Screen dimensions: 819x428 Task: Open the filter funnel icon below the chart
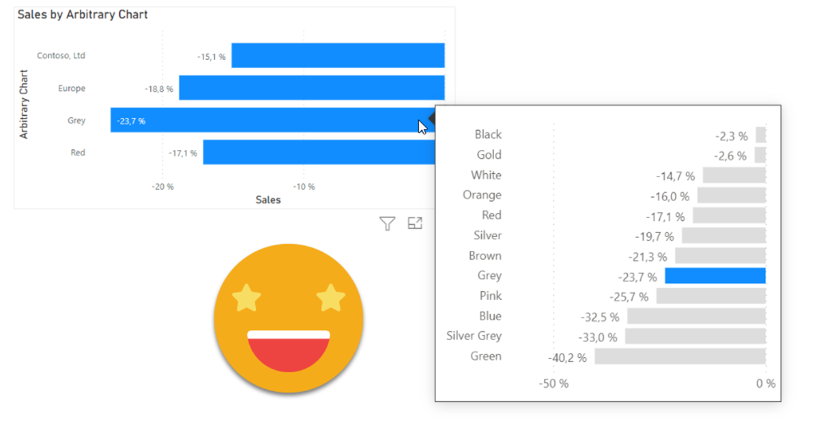(387, 224)
